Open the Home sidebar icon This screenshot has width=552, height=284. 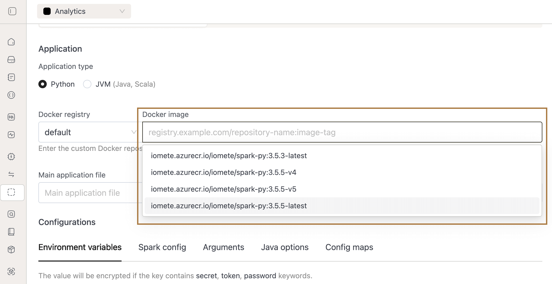(x=11, y=42)
